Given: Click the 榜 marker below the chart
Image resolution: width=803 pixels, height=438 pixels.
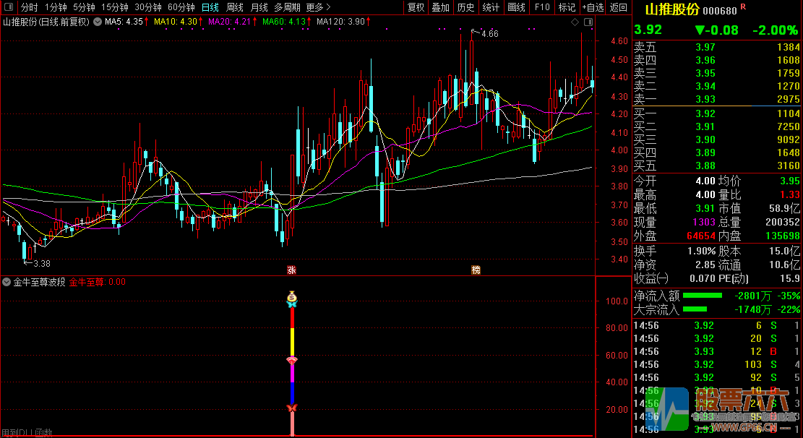Looking at the screenshot, I should pos(476,270).
